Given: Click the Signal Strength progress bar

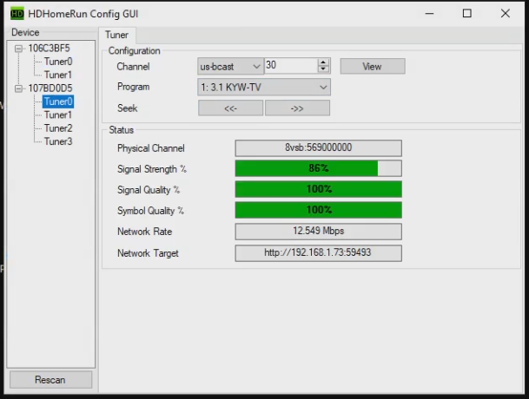Looking at the screenshot, I should tap(318, 168).
